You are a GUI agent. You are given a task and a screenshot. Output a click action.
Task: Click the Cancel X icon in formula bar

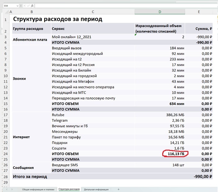[25, 6]
